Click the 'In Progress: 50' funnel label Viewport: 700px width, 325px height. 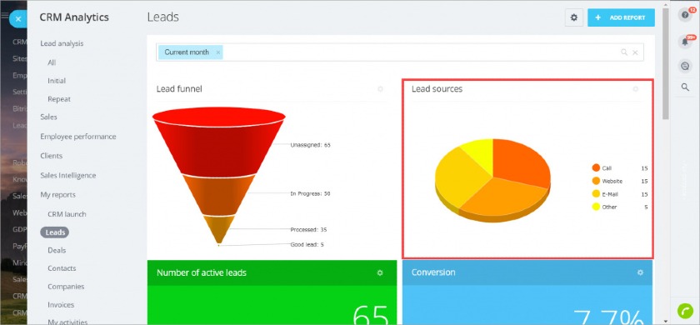point(310,193)
